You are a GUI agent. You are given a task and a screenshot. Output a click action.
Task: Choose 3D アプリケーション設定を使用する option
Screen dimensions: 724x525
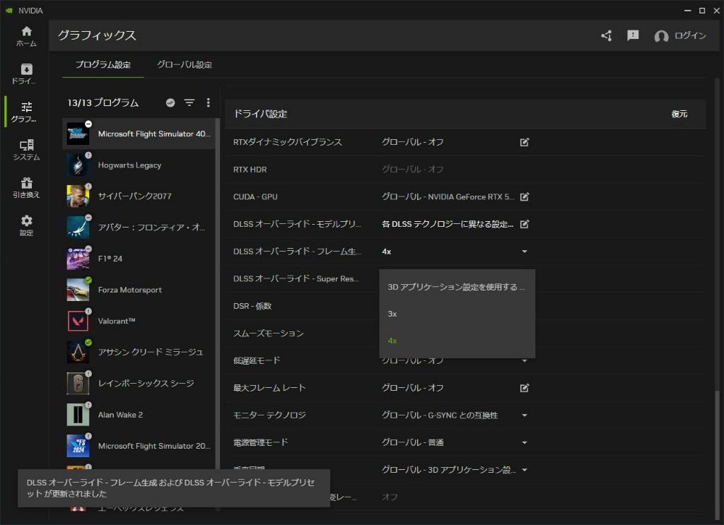coord(456,288)
